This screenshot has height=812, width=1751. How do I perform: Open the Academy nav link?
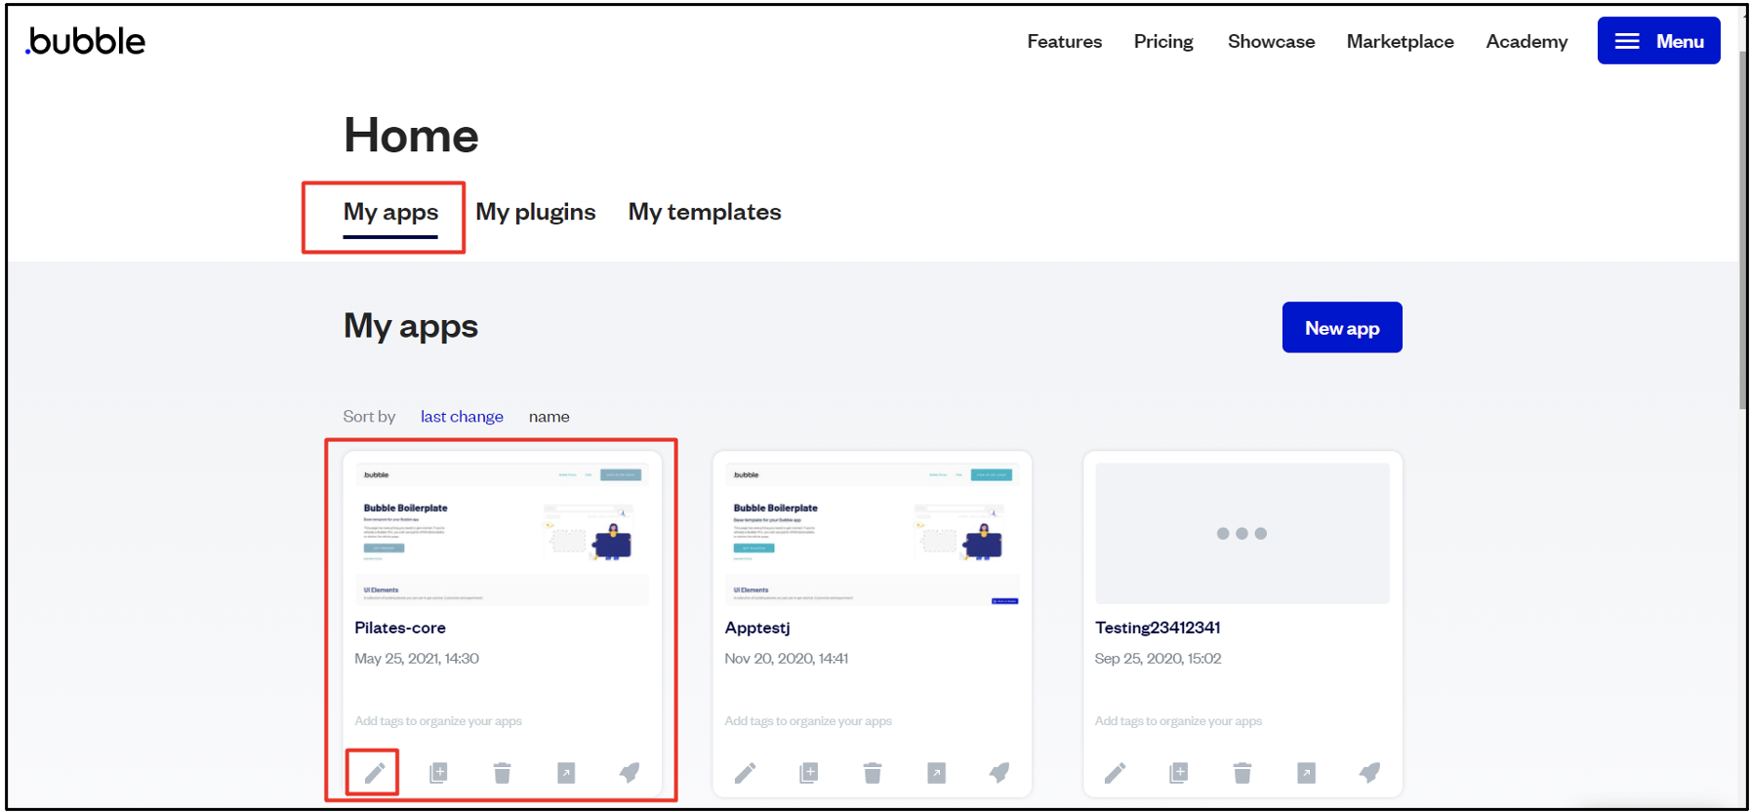point(1527,42)
